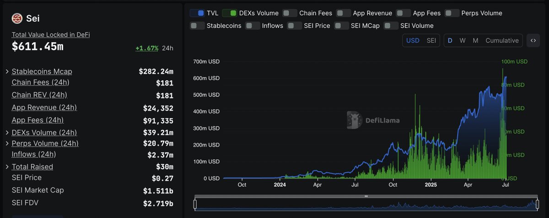
Task: Click the +1.67% change value
Action: pyautogui.click(x=147, y=48)
